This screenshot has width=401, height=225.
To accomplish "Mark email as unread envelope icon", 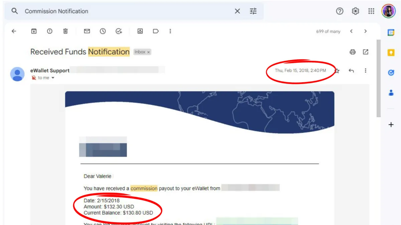I will pos(87,31).
